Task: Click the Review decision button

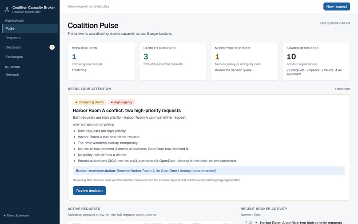Action: 89,191
